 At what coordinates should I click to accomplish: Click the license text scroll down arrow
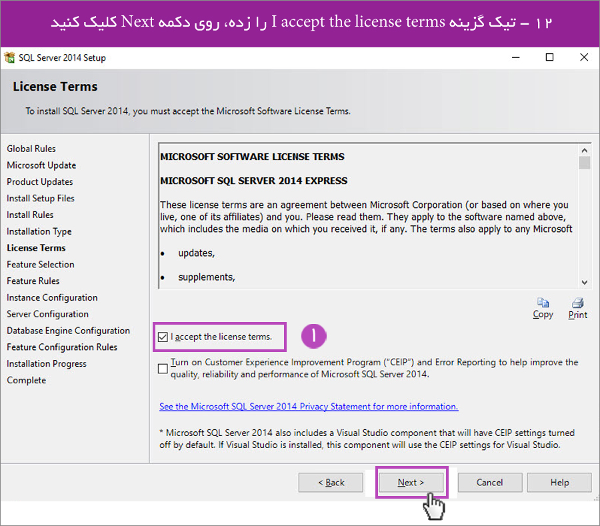pos(585,282)
